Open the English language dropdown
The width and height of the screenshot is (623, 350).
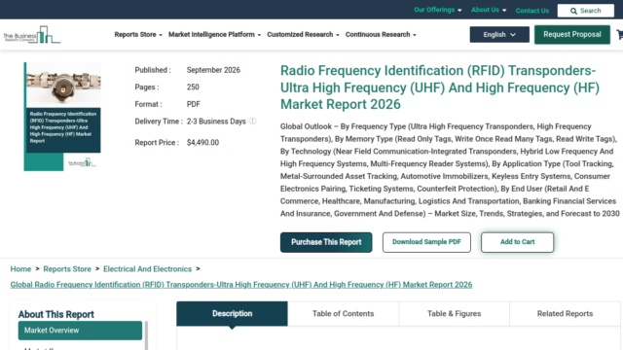499,35
